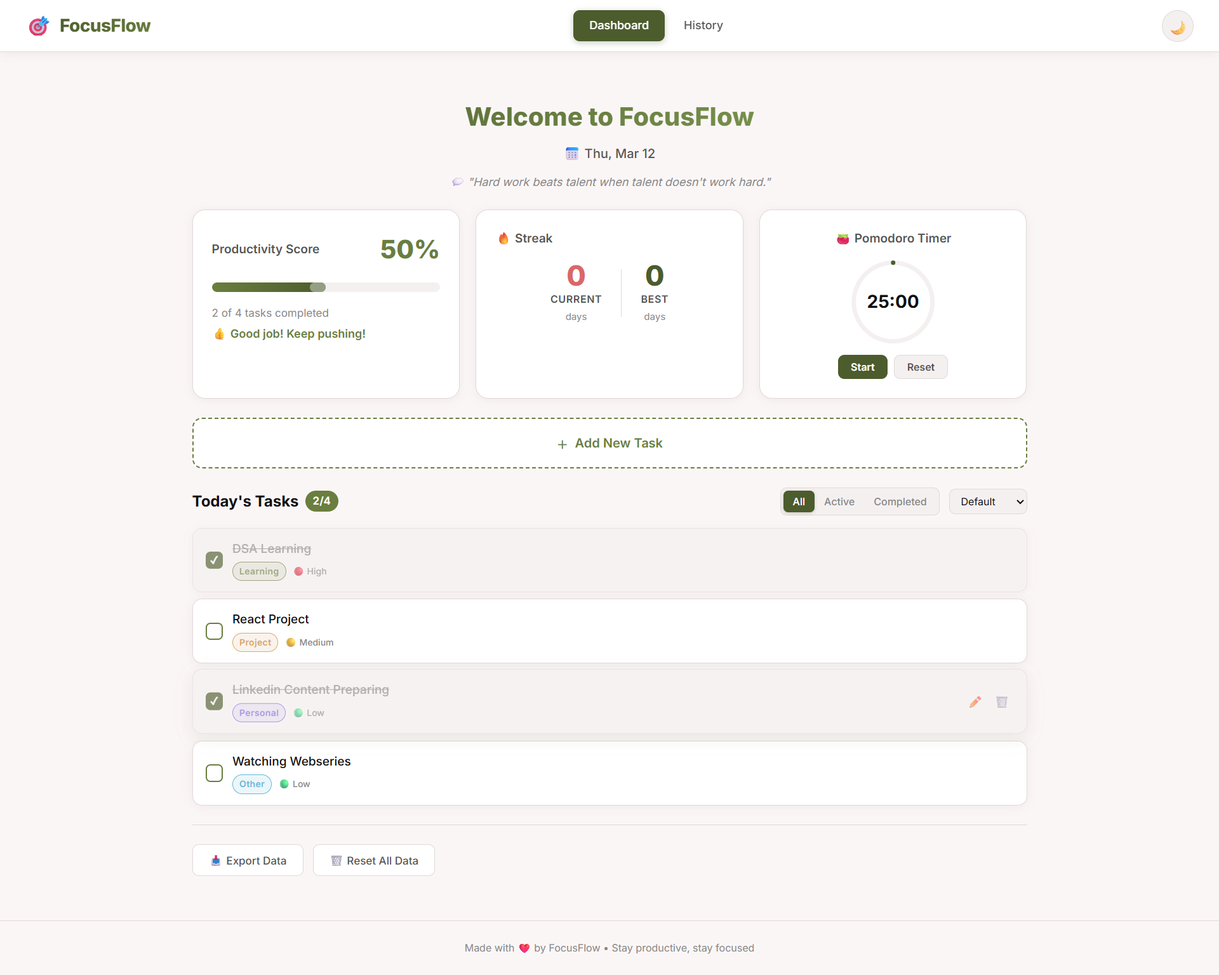This screenshot has height=975, width=1219.
Task: Click the calendar icon next to the date
Action: 571,153
